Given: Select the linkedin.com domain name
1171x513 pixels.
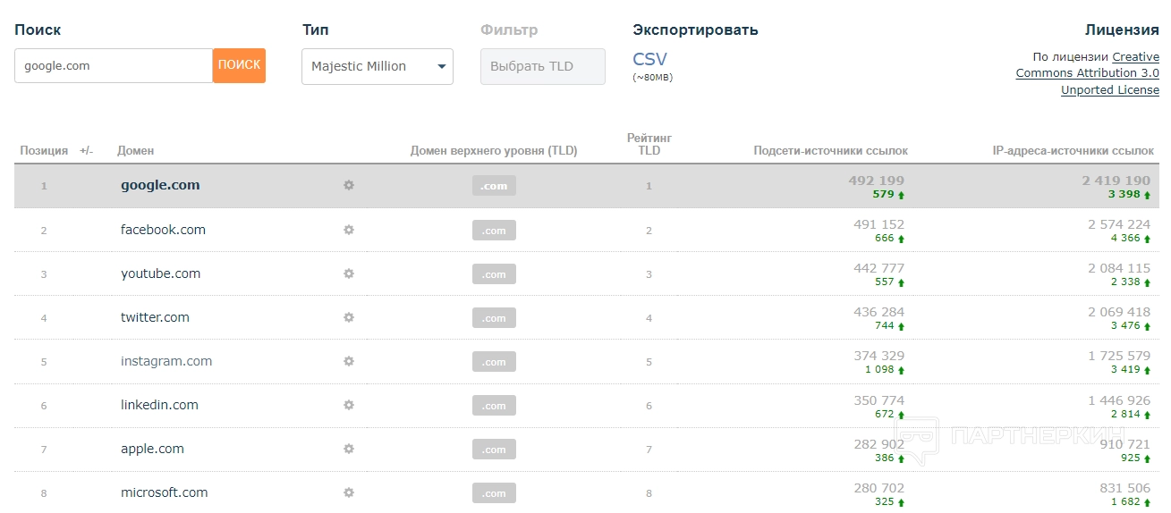Looking at the screenshot, I should (x=159, y=405).
